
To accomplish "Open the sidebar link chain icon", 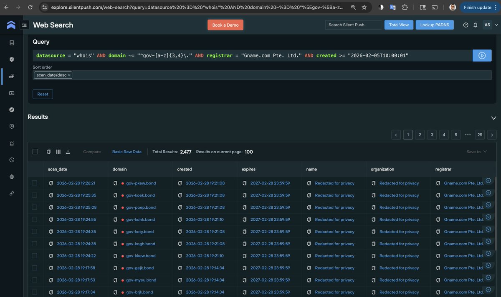I will [x=12, y=193].
